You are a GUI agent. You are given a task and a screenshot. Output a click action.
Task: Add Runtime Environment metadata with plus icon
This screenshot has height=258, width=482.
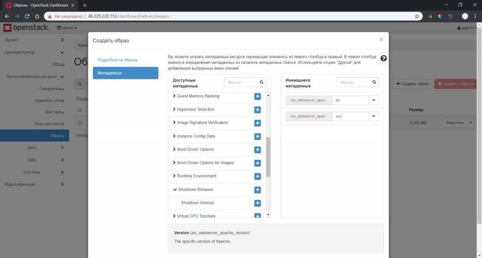click(x=257, y=176)
